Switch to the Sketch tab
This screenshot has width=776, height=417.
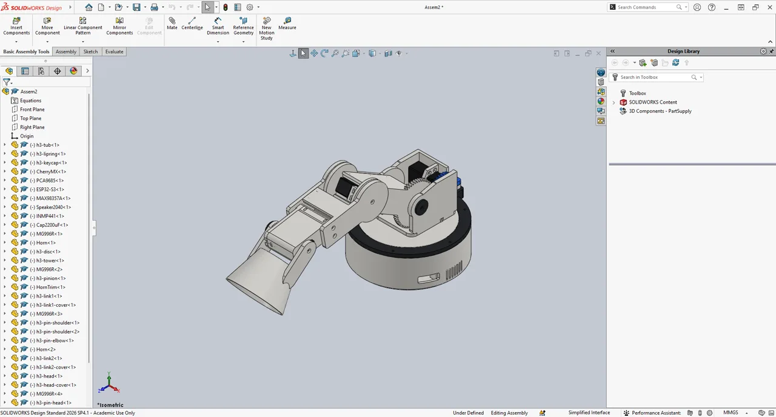coord(90,52)
